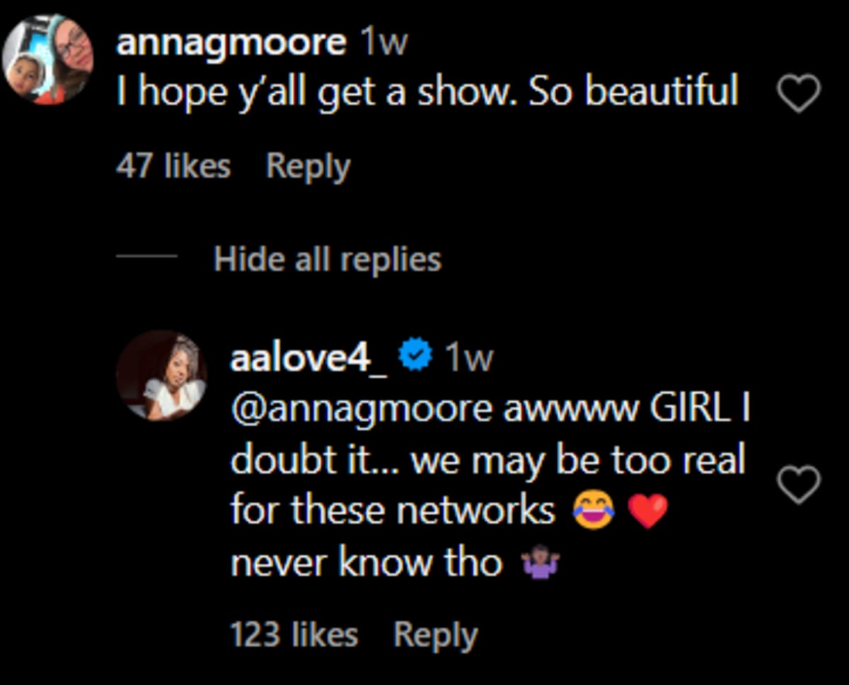Screen dimensions: 849x685
Task: Click the 1w timestamp on annagmoore's comment
Action: 384,43
